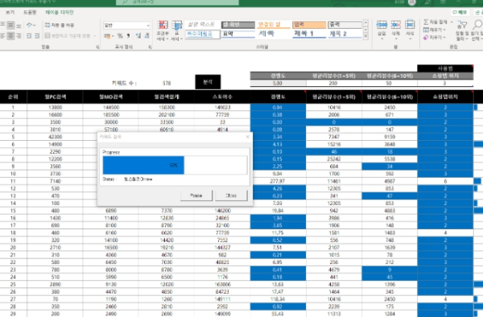This screenshot has width=483, height=317.
Task: Click decrease indent icon
Action: [29, 36]
